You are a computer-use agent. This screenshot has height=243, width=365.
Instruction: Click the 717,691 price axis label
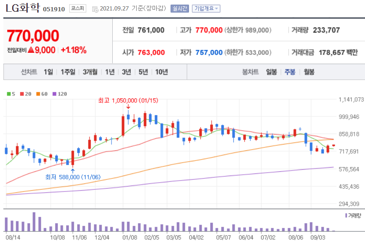[x=349, y=152]
